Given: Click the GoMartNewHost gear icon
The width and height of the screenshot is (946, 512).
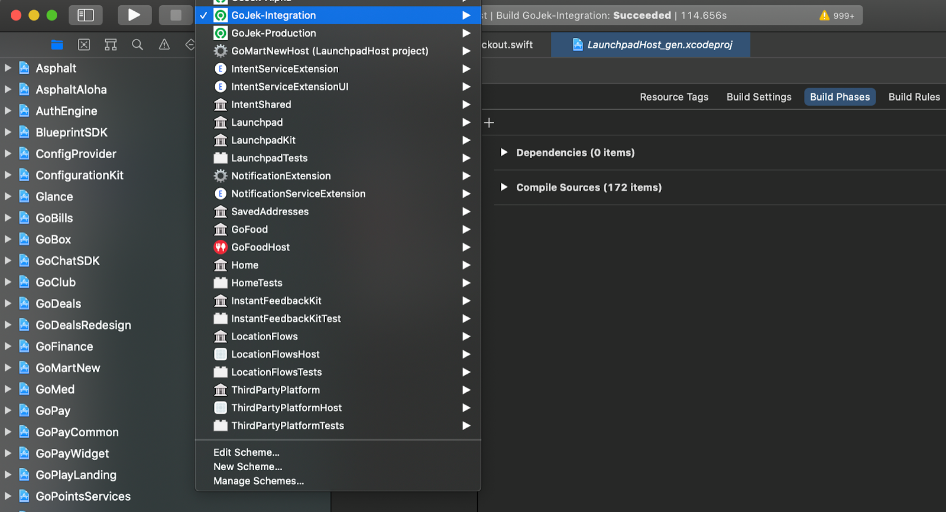Looking at the screenshot, I should 221,51.
